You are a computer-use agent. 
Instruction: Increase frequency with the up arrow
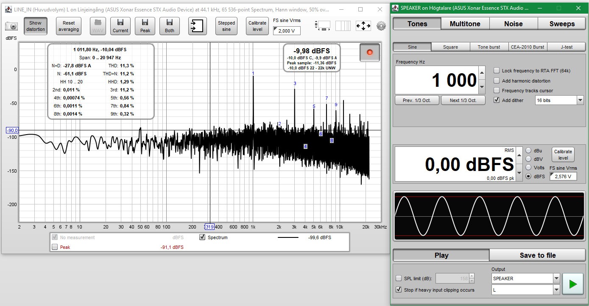click(x=482, y=73)
